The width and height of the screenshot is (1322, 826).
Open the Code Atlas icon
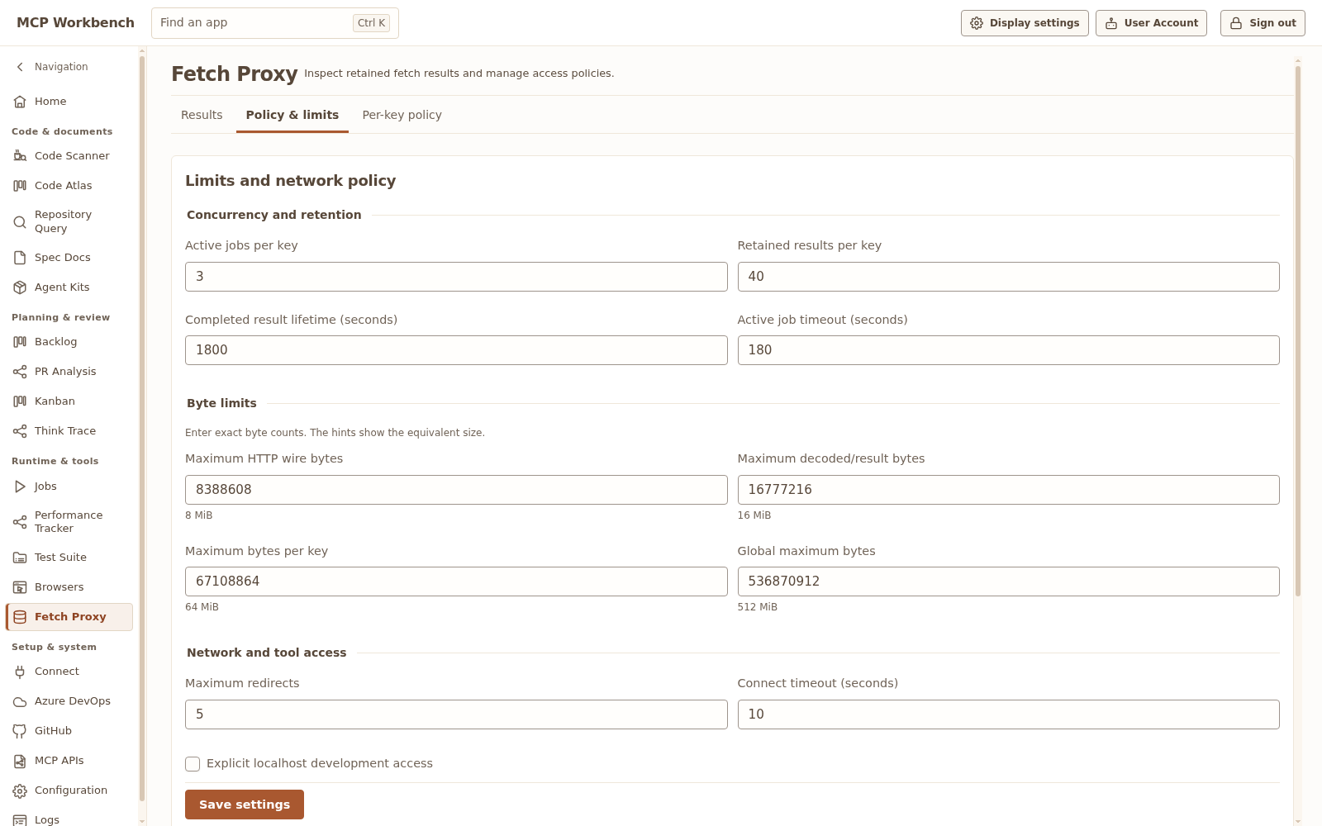click(20, 186)
